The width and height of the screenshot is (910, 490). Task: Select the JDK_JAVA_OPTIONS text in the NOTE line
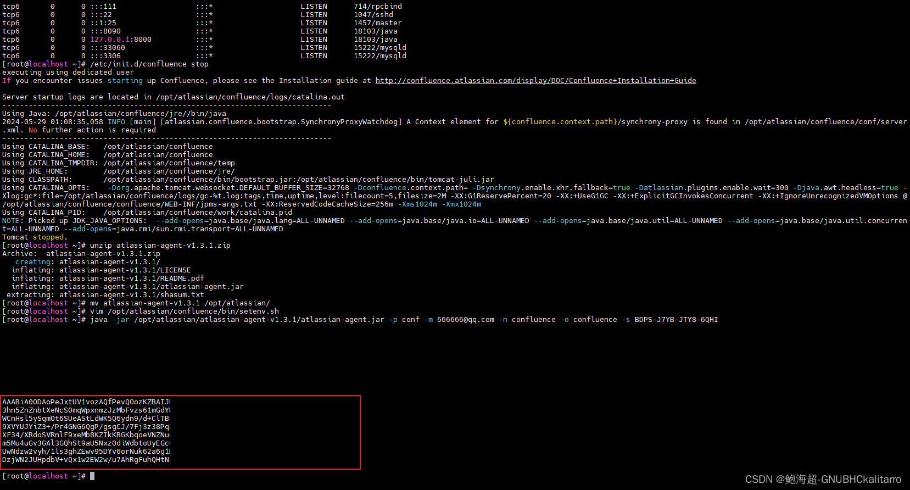(108, 221)
